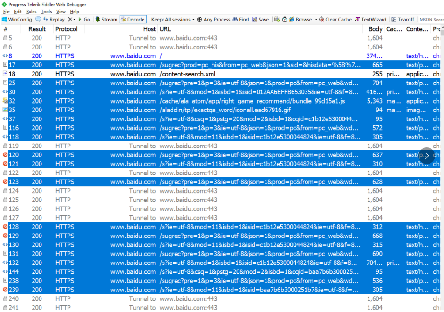This screenshot has width=444, height=312.
Task: Click the stopwatch timer toolbar icon
Action: [x=285, y=19]
